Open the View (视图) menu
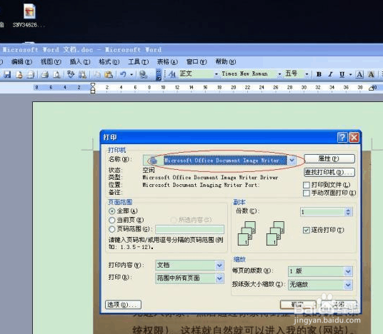 [51, 61]
